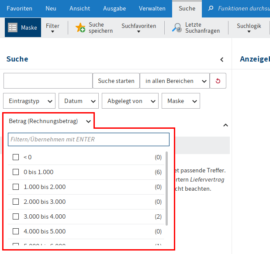Open the Abgelegt von dropdown

[x=130, y=101]
